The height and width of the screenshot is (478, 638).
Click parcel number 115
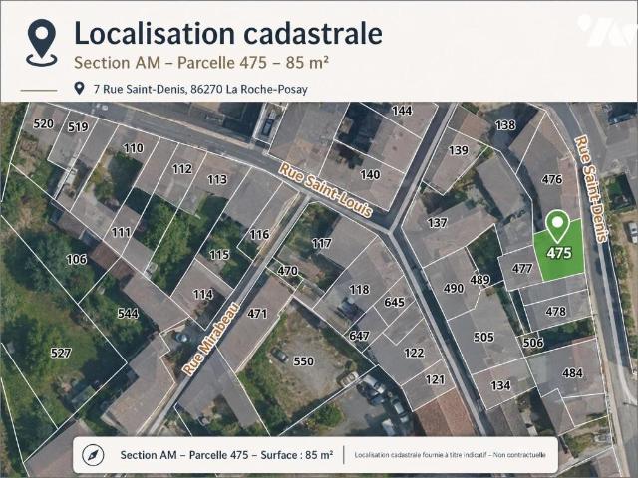219,255
